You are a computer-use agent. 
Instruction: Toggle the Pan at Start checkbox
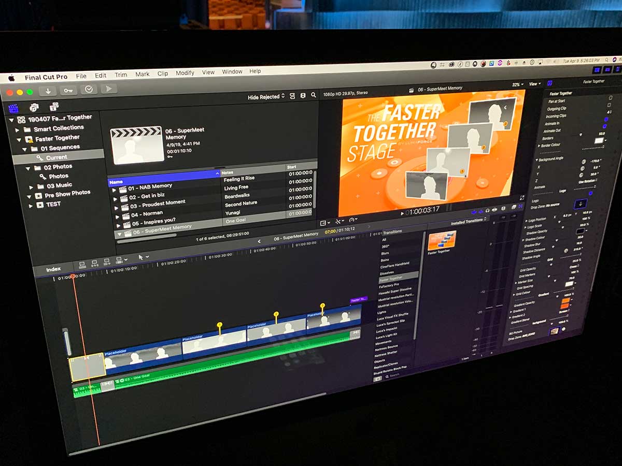tap(610, 98)
